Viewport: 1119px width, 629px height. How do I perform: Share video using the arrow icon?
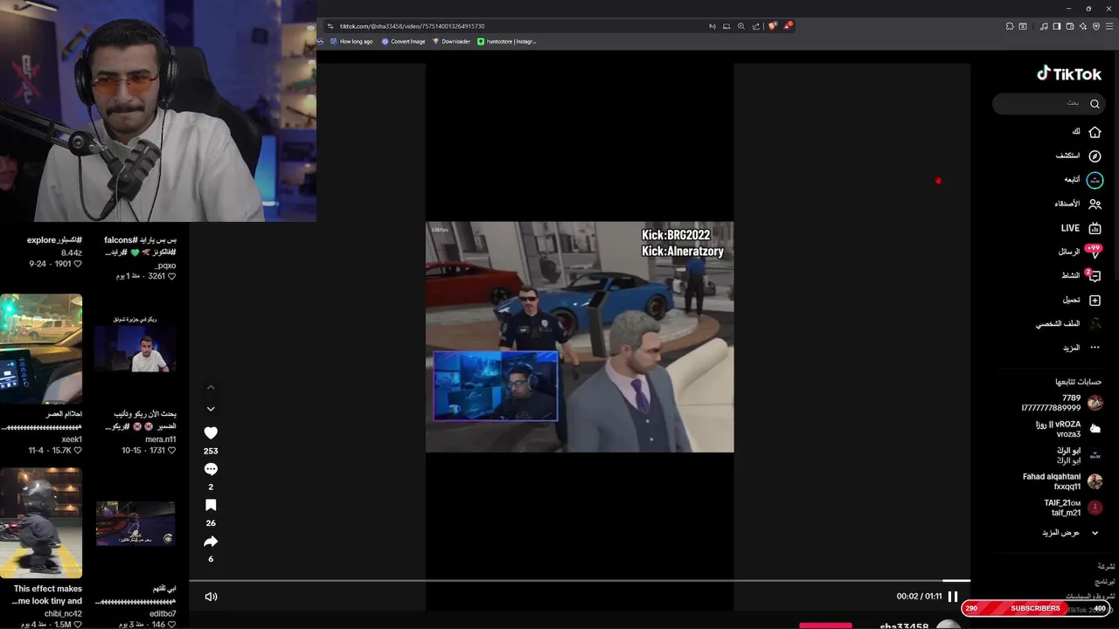click(211, 542)
